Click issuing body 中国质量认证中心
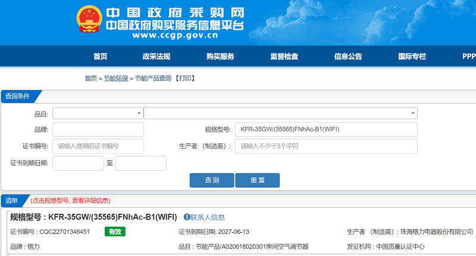 coord(400,246)
